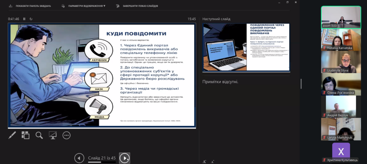Viewport: 367px width, 164px height.
Task: Decrease the notes text size
Action: (x=213, y=161)
